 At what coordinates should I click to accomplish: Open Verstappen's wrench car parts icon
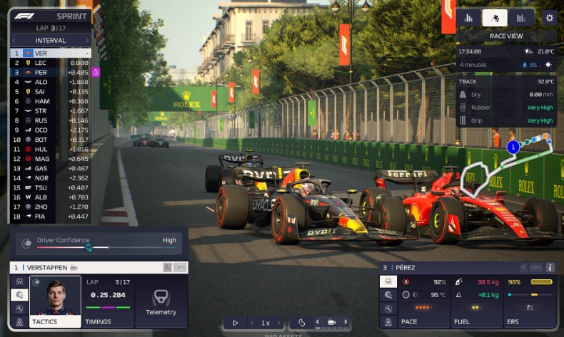click(x=19, y=309)
